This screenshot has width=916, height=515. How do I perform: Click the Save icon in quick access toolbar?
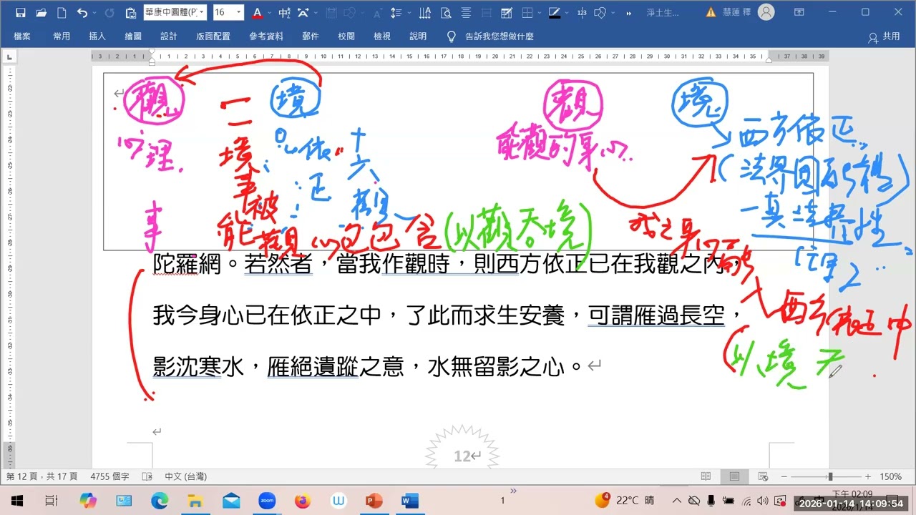[x=20, y=12]
